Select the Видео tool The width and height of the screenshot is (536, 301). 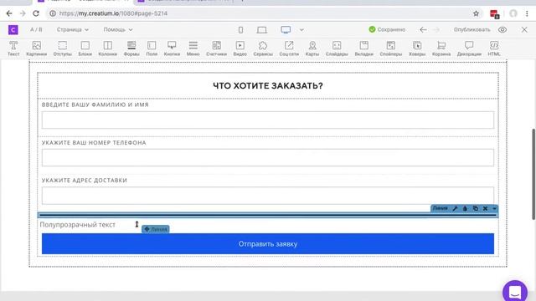click(240, 48)
